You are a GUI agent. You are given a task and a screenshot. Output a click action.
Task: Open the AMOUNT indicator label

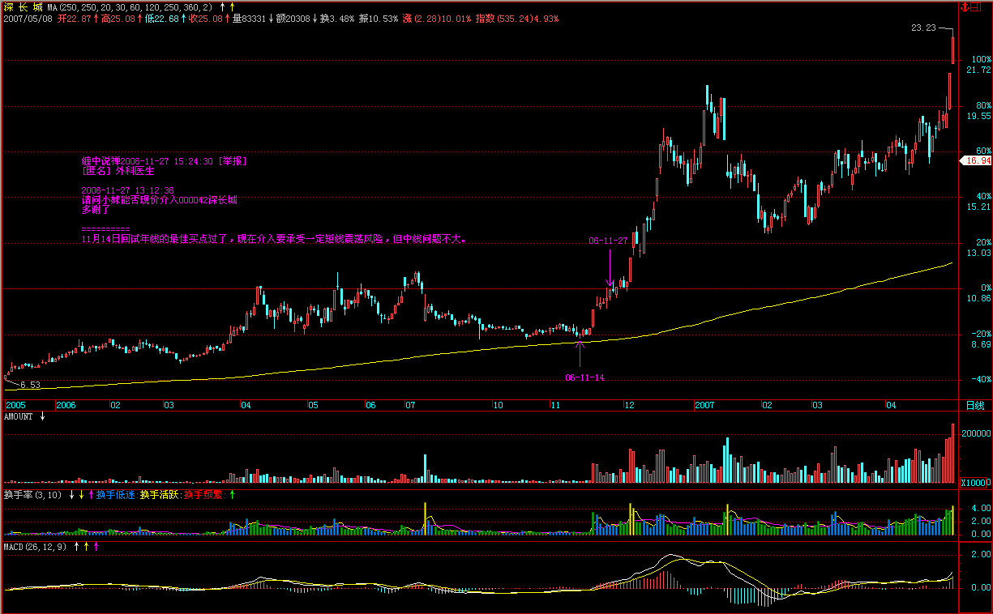coord(19,416)
